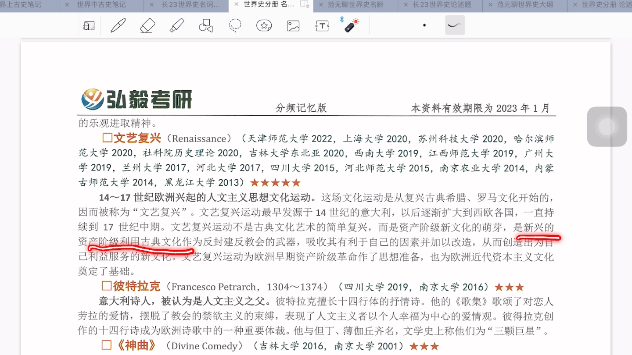Image resolution: width=632 pixels, height=355 pixels.
Task: Switch to 界上古史笔记 tab
Action: pos(21,4)
